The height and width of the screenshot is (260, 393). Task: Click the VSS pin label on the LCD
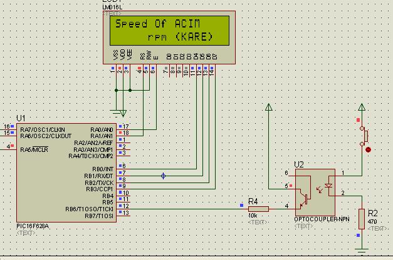click(x=116, y=55)
